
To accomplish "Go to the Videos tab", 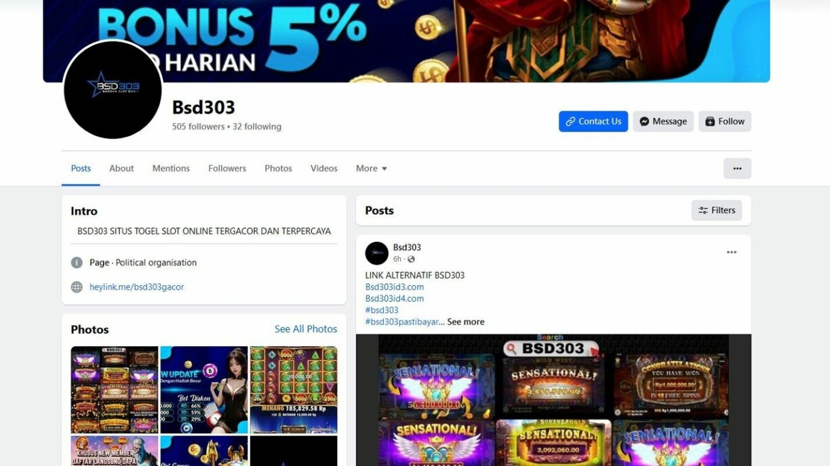I will point(324,169).
